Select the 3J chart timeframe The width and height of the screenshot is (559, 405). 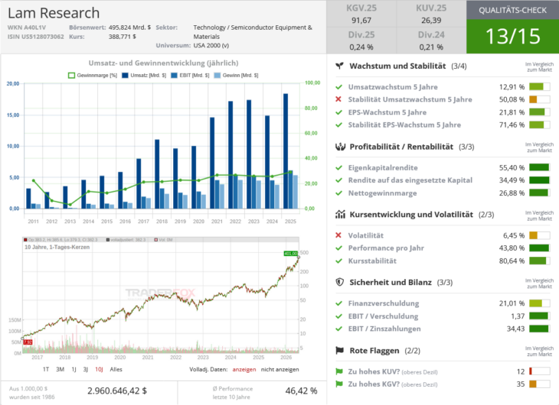point(86,369)
